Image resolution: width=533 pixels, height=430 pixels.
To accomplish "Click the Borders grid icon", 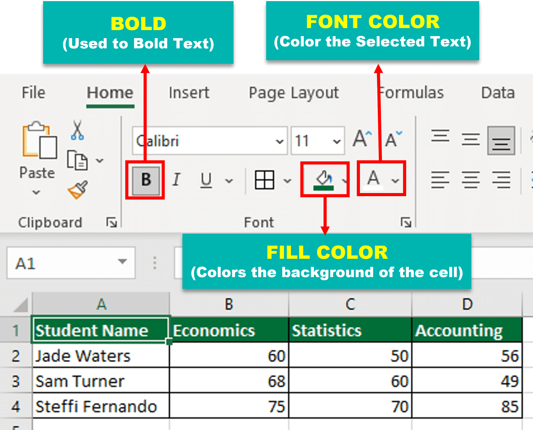I will tap(264, 180).
